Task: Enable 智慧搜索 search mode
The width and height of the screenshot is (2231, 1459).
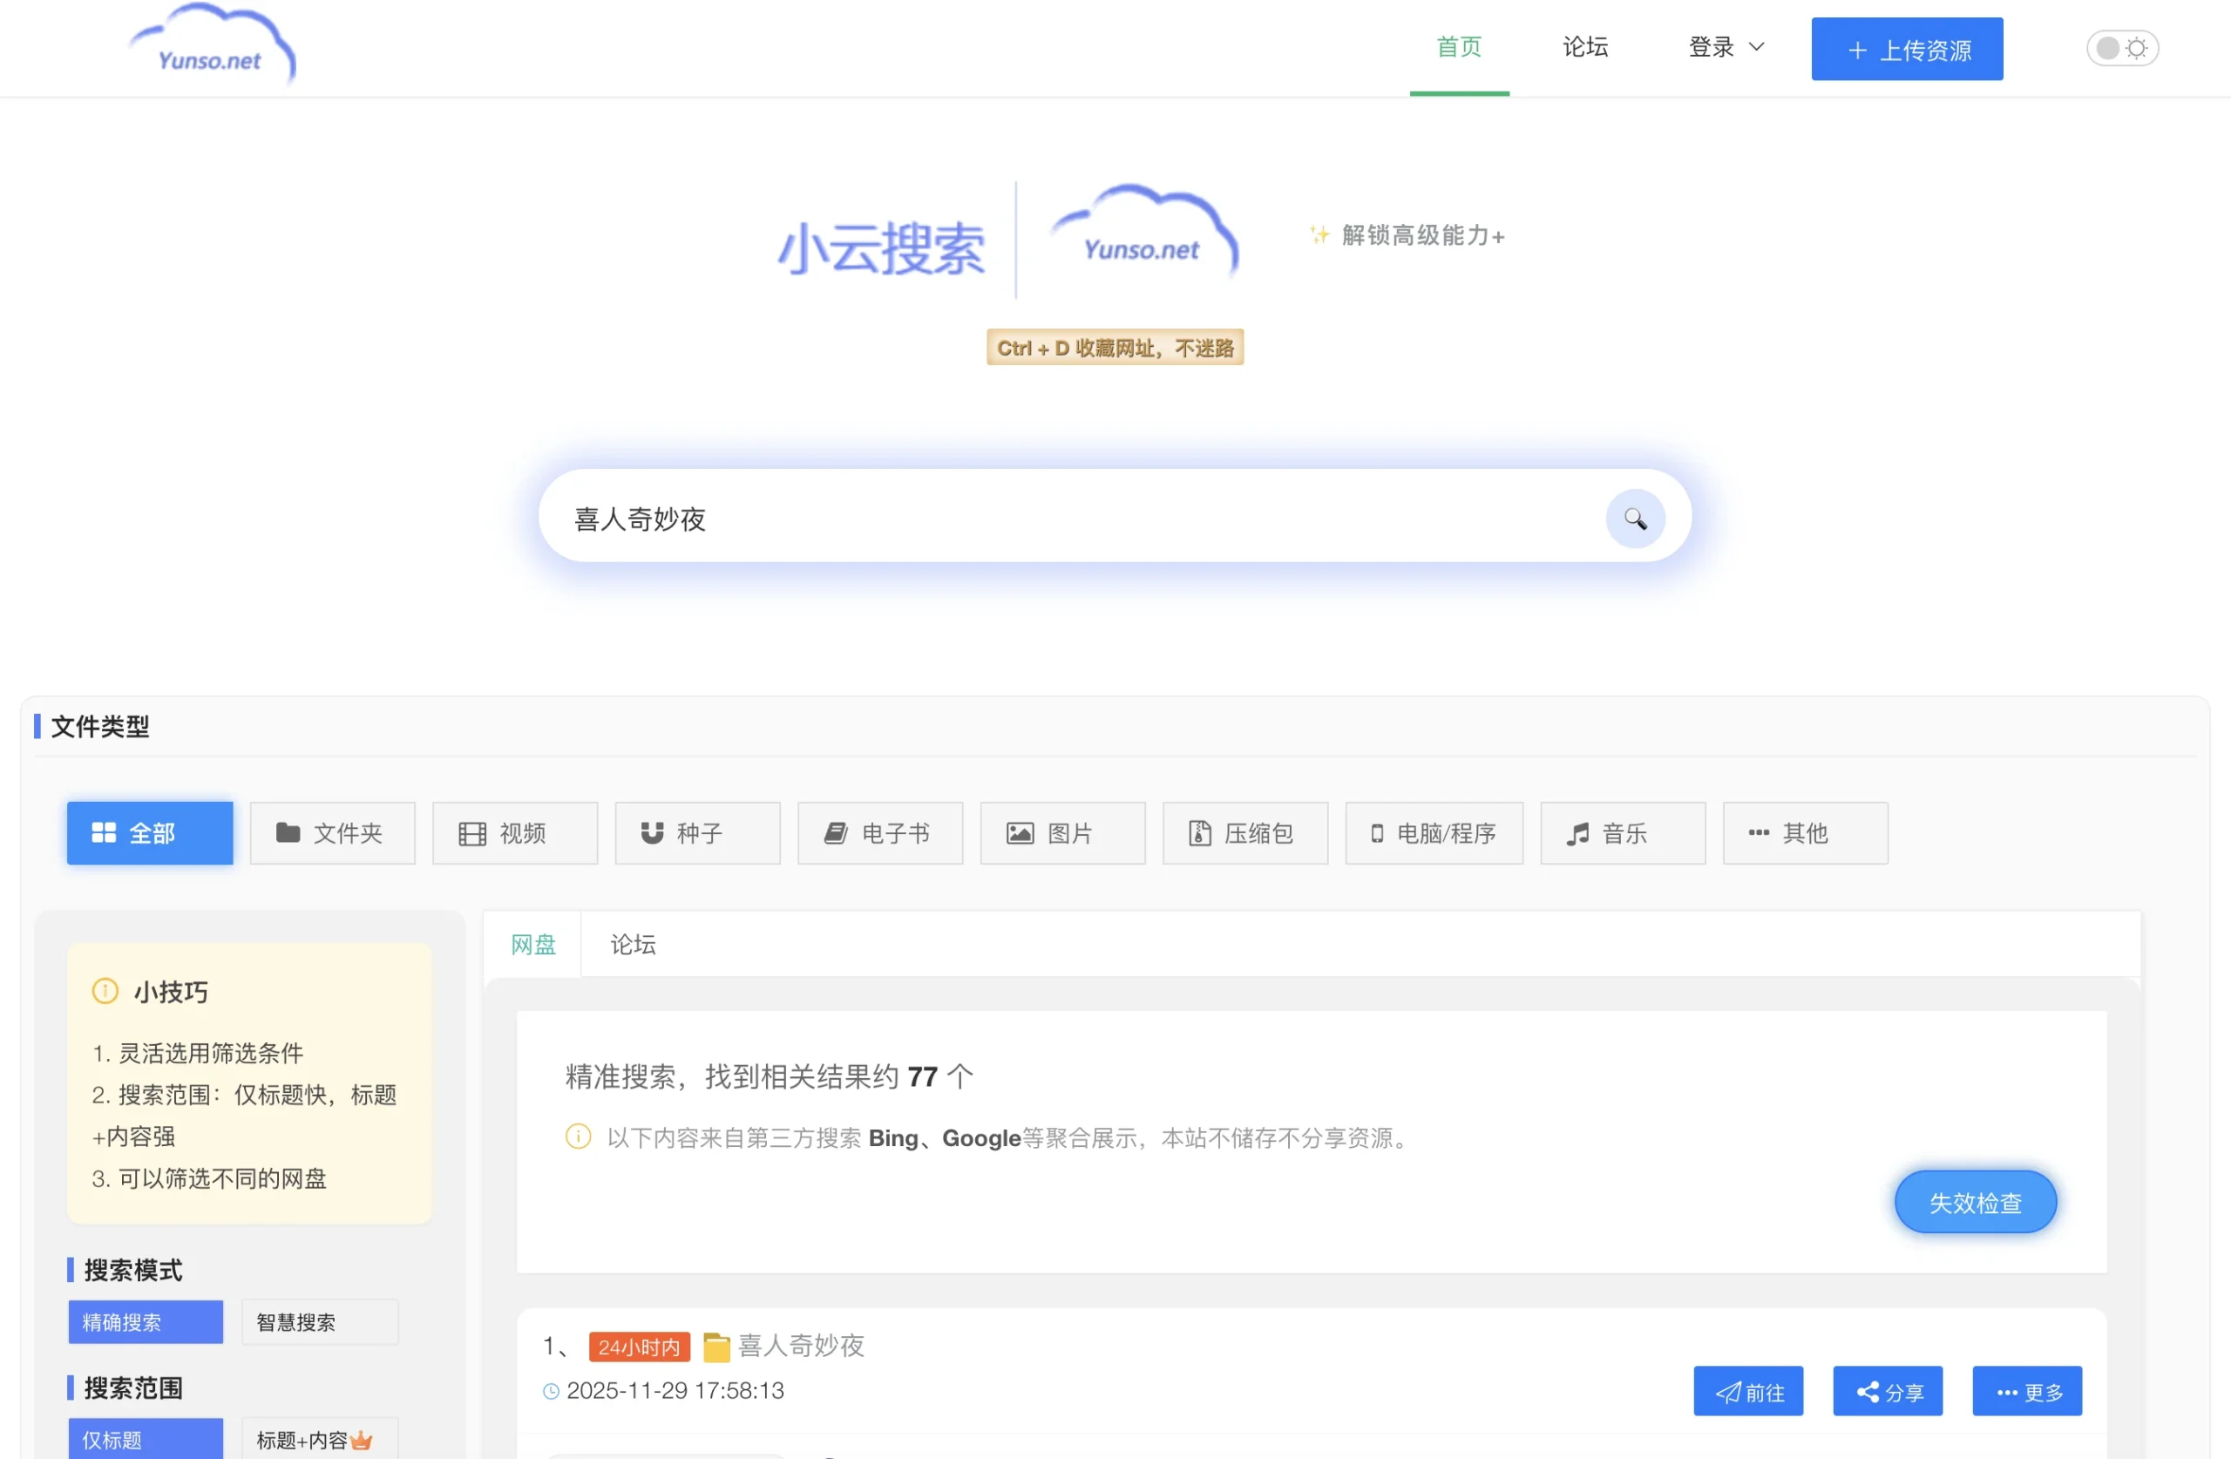Action: pos(319,1321)
